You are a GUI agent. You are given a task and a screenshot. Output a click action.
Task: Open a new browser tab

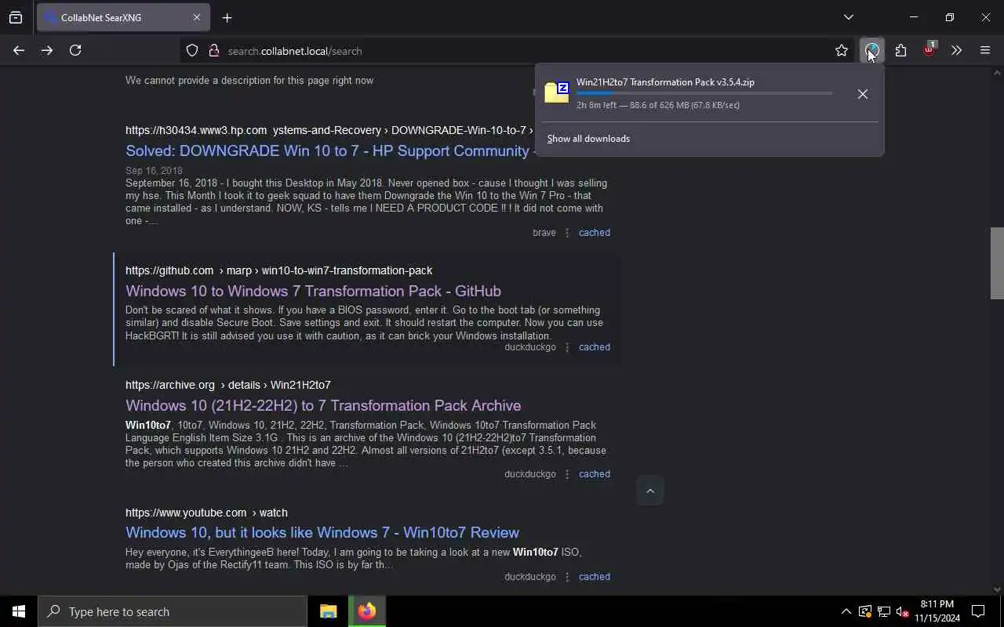(227, 17)
